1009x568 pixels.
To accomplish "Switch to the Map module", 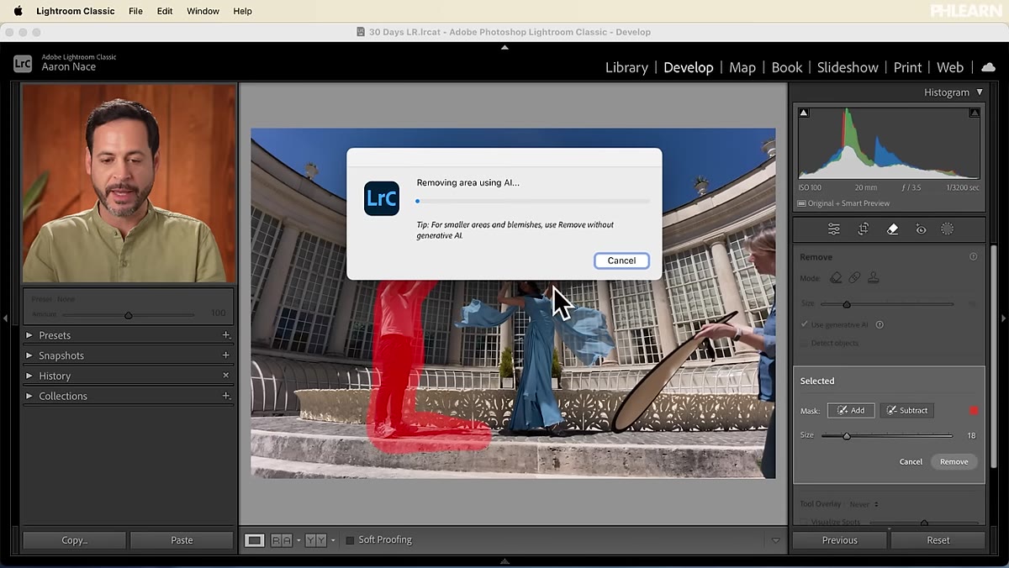I will pyautogui.click(x=742, y=67).
